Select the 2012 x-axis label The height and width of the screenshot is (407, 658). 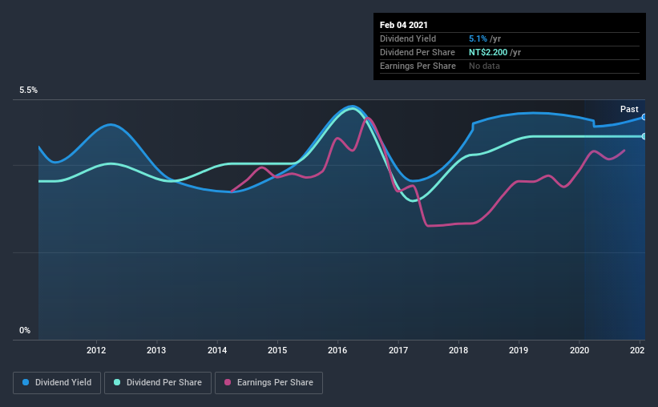96,350
